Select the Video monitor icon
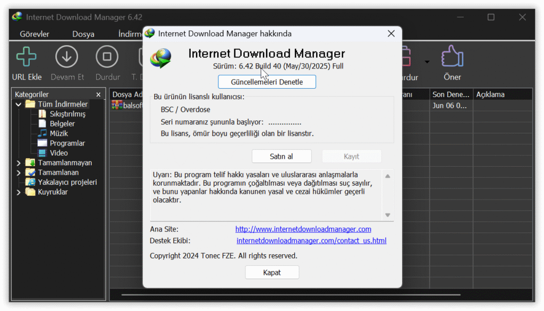This screenshot has height=311, width=544. click(42, 152)
